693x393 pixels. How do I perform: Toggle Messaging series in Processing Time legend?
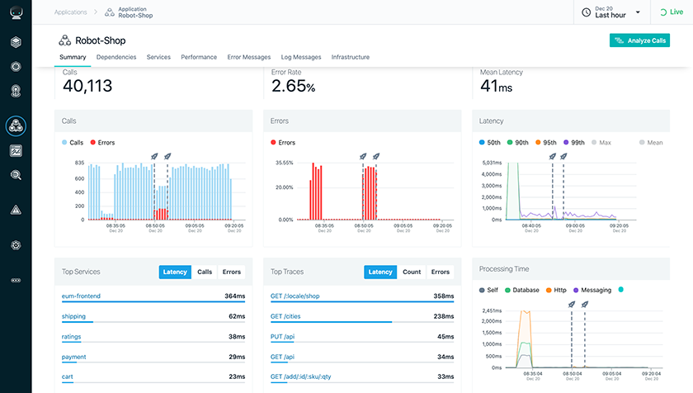coord(592,291)
